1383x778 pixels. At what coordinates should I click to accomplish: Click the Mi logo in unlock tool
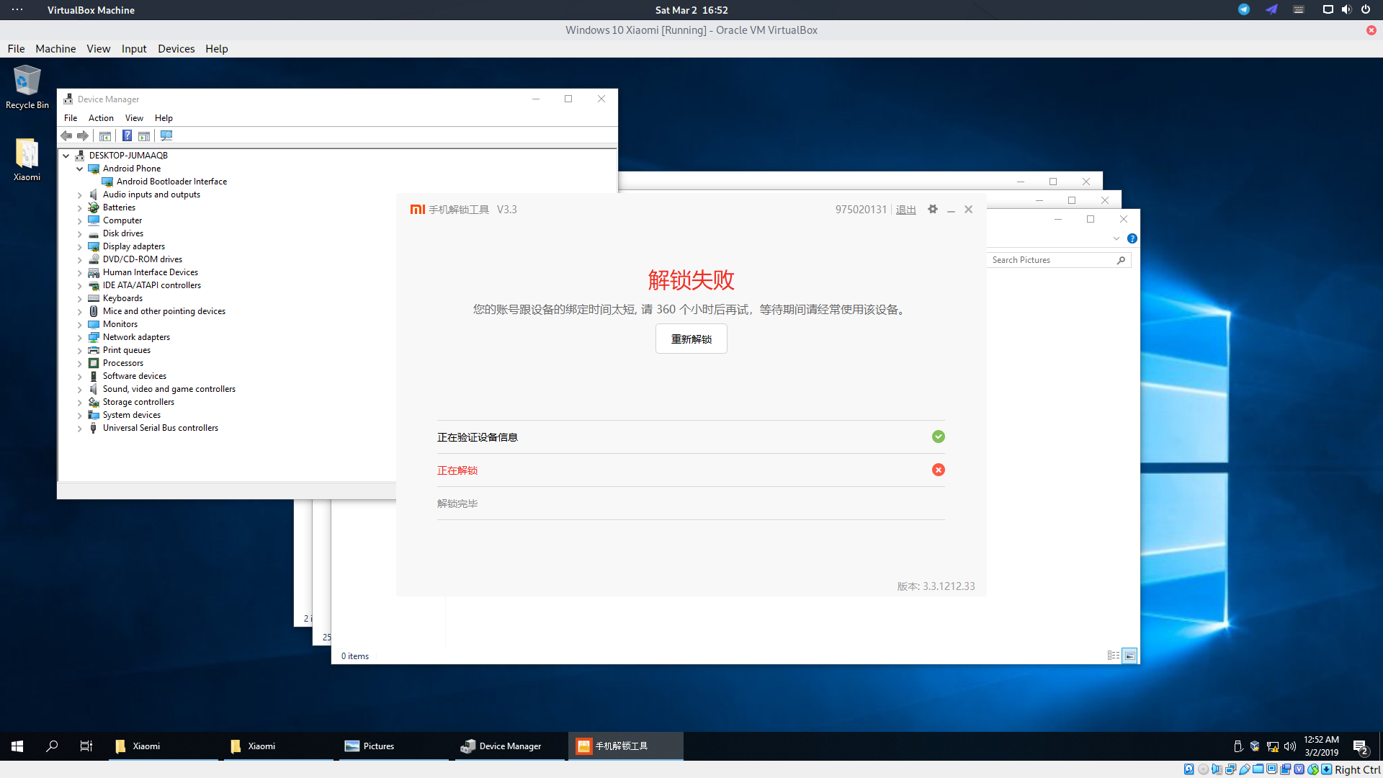418,210
